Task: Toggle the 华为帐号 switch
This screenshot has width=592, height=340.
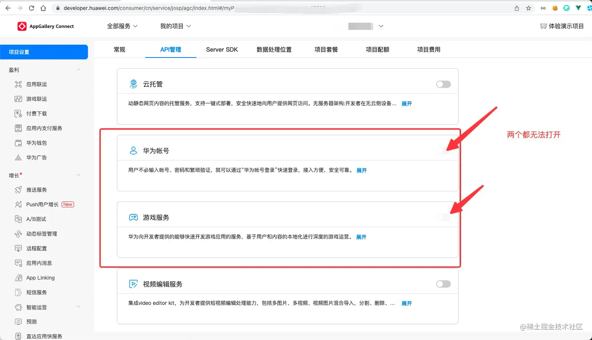Action: [443, 151]
